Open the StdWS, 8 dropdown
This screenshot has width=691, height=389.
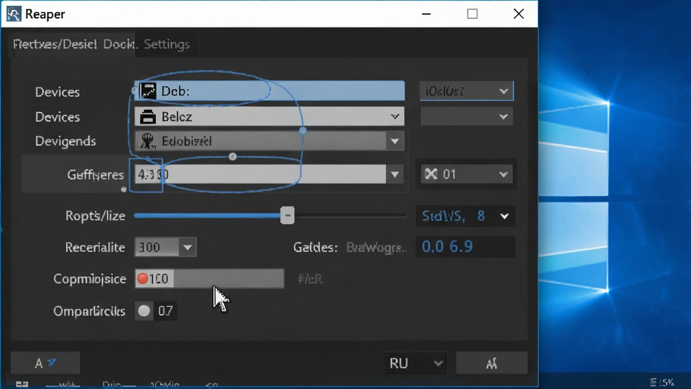(466, 216)
